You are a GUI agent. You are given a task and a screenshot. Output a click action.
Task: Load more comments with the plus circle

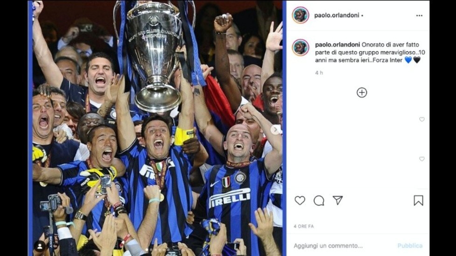pyautogui.click(x=362, y=93)
